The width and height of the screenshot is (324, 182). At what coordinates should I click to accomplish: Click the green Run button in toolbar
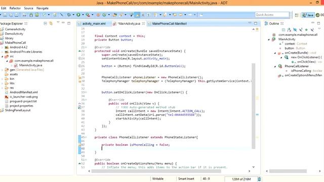pyautogui.click(x=78, y=15)
